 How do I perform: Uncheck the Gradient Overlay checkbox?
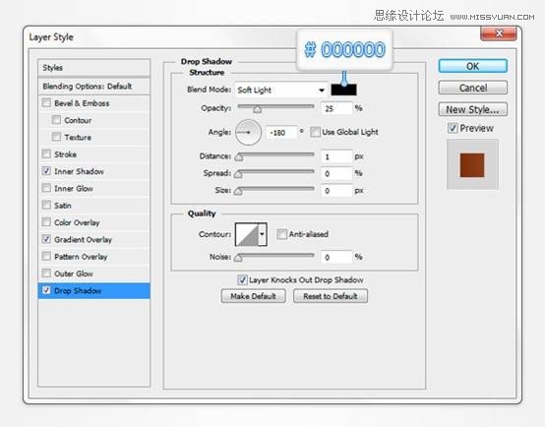coord(46,239)
